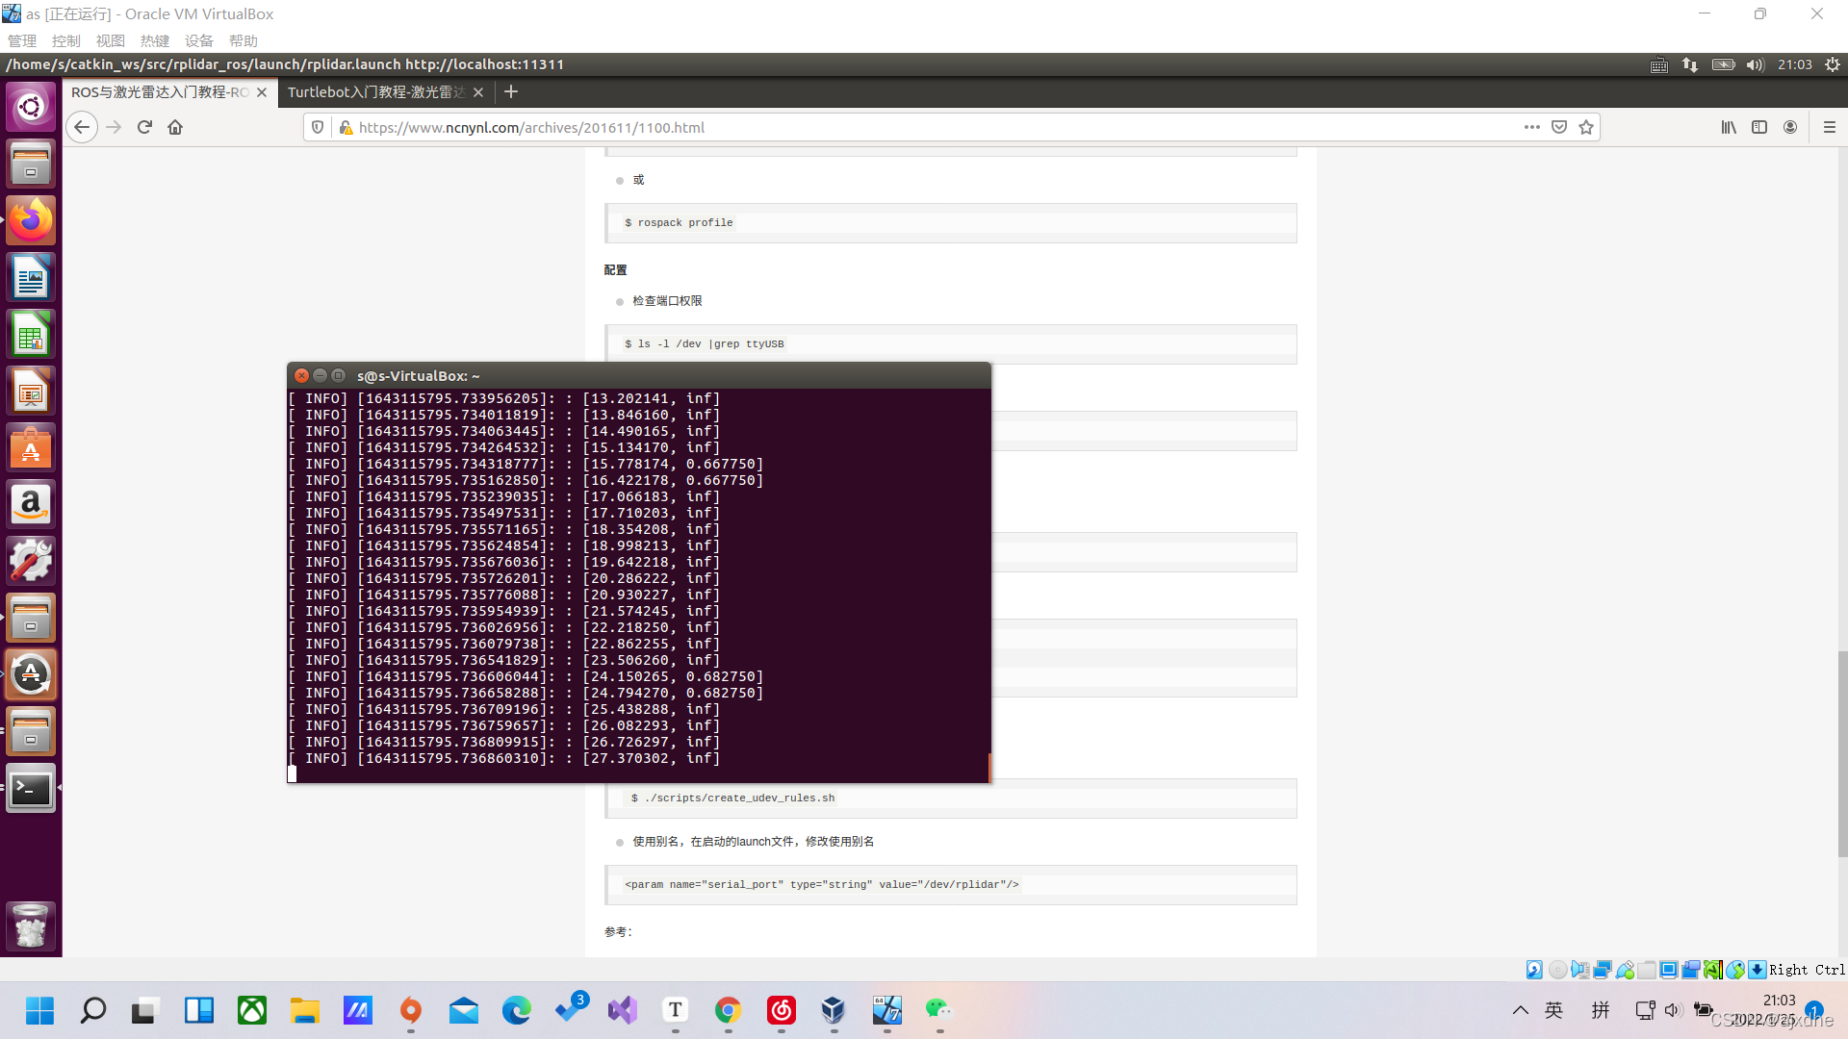
Task: Open the 视图 VirtualBox menu
Action: point(110,40)
